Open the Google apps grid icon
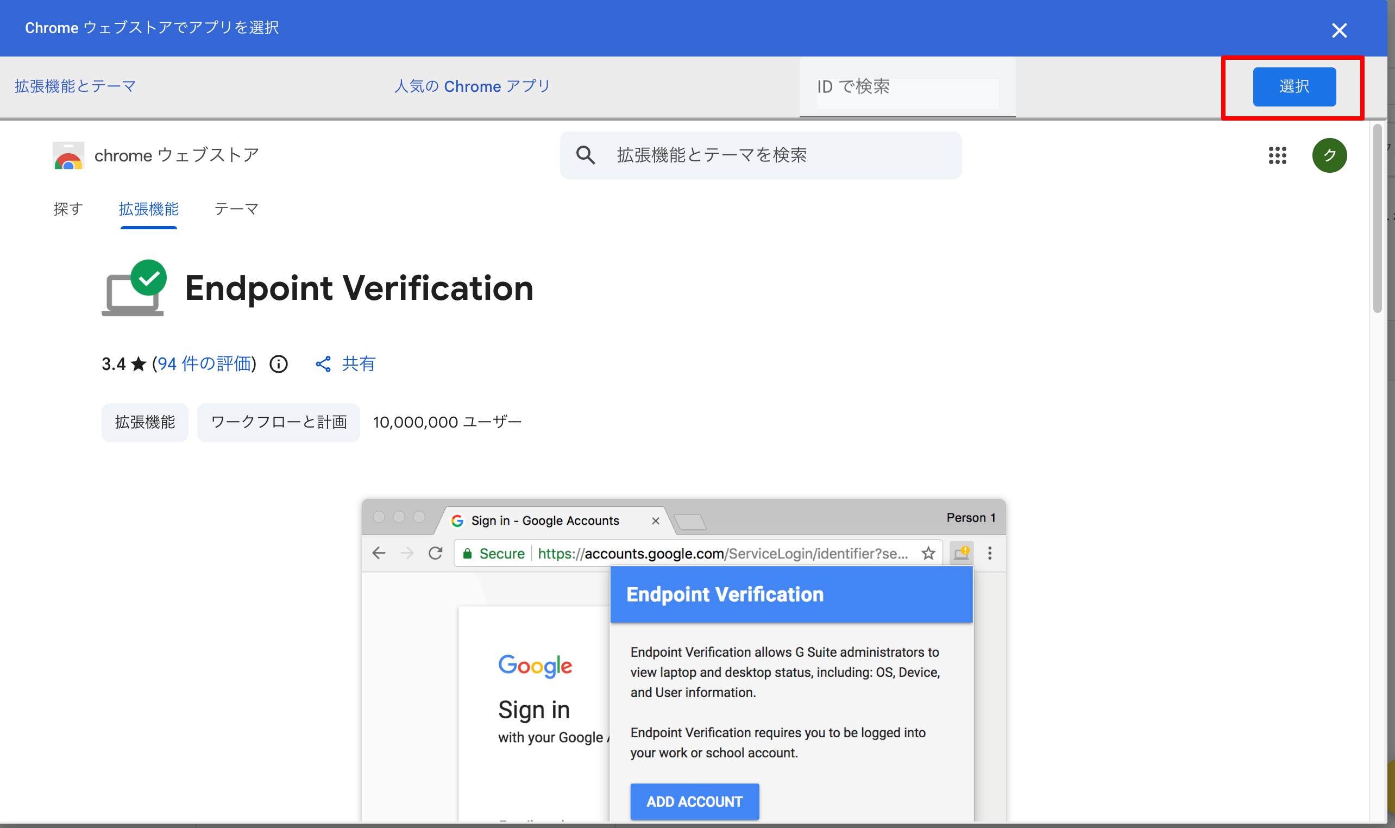 coord(1277,155)
